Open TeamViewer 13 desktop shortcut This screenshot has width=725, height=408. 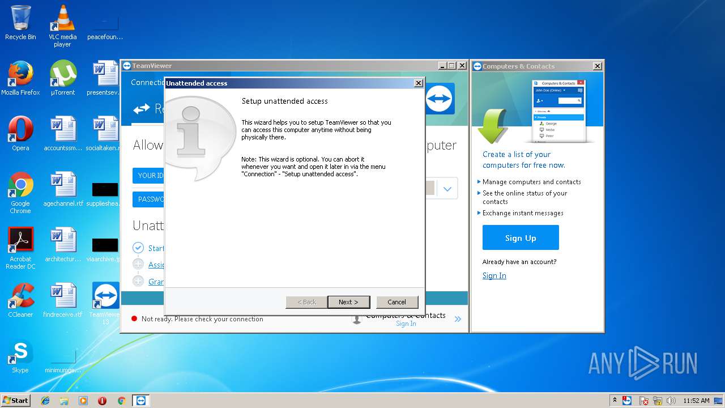tap(105, 303)
